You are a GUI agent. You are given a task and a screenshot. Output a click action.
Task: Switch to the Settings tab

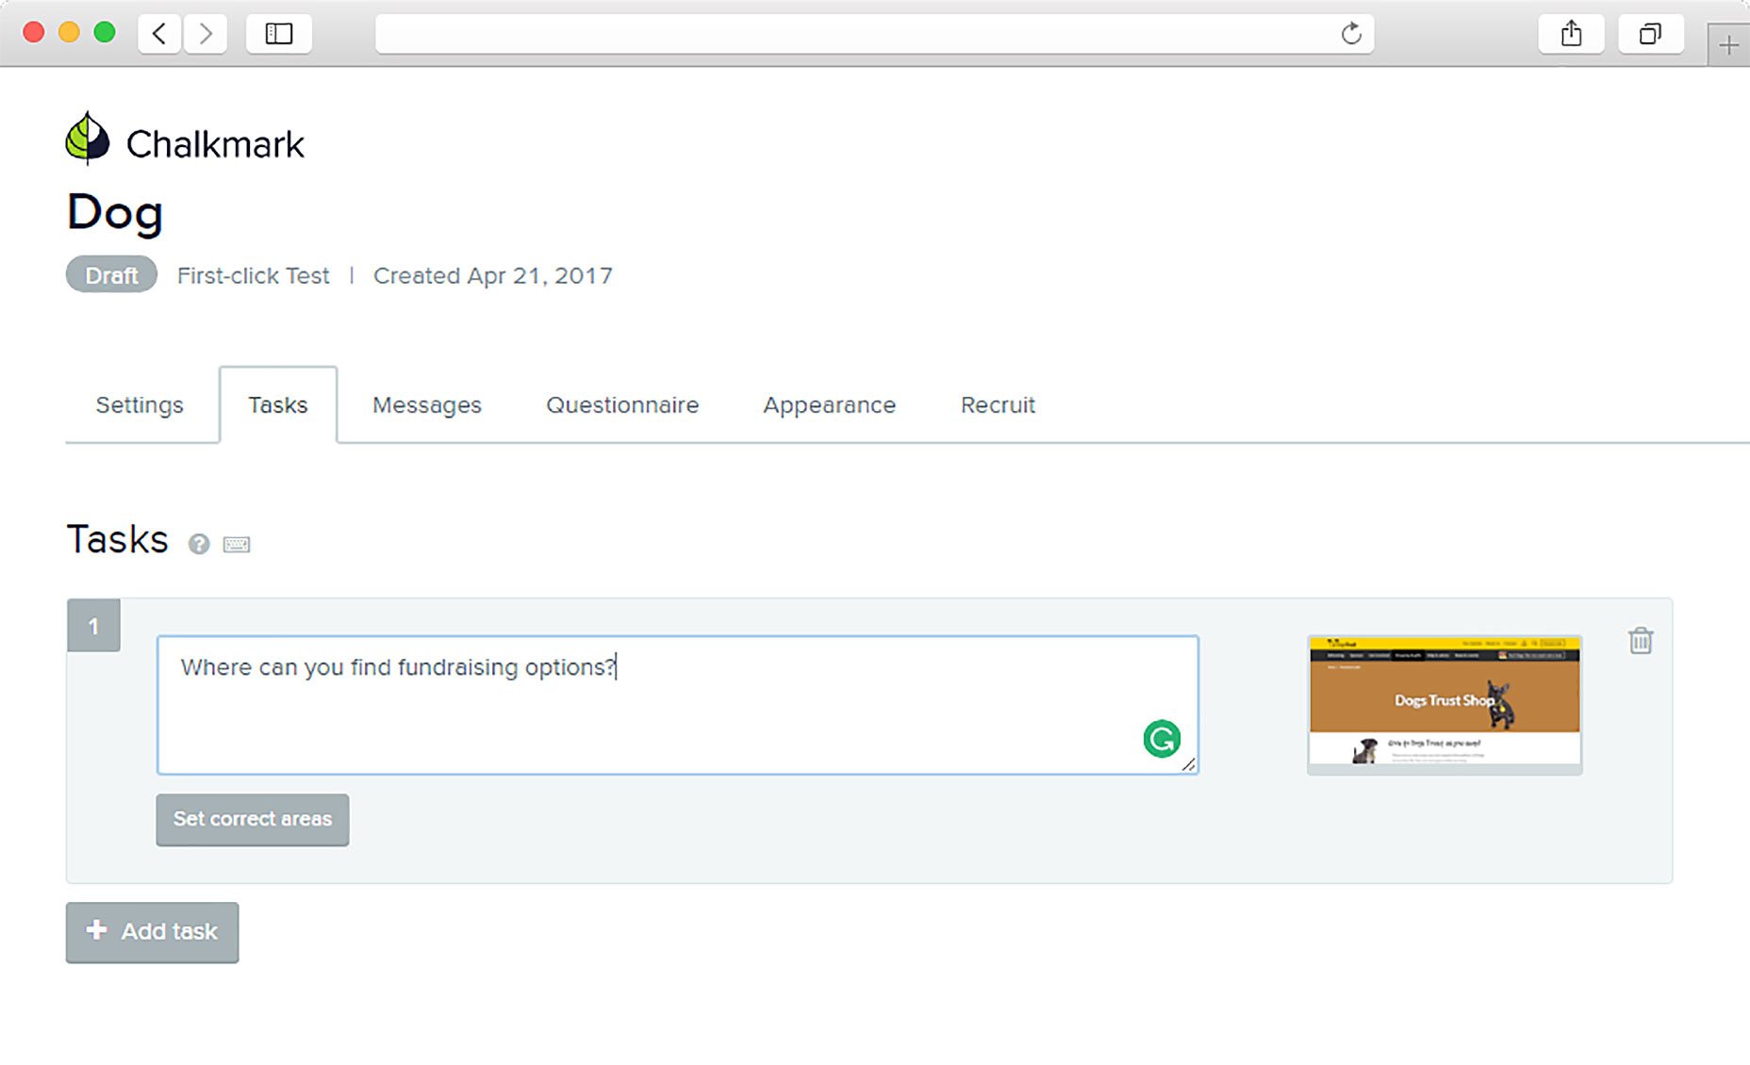[140, 405]
